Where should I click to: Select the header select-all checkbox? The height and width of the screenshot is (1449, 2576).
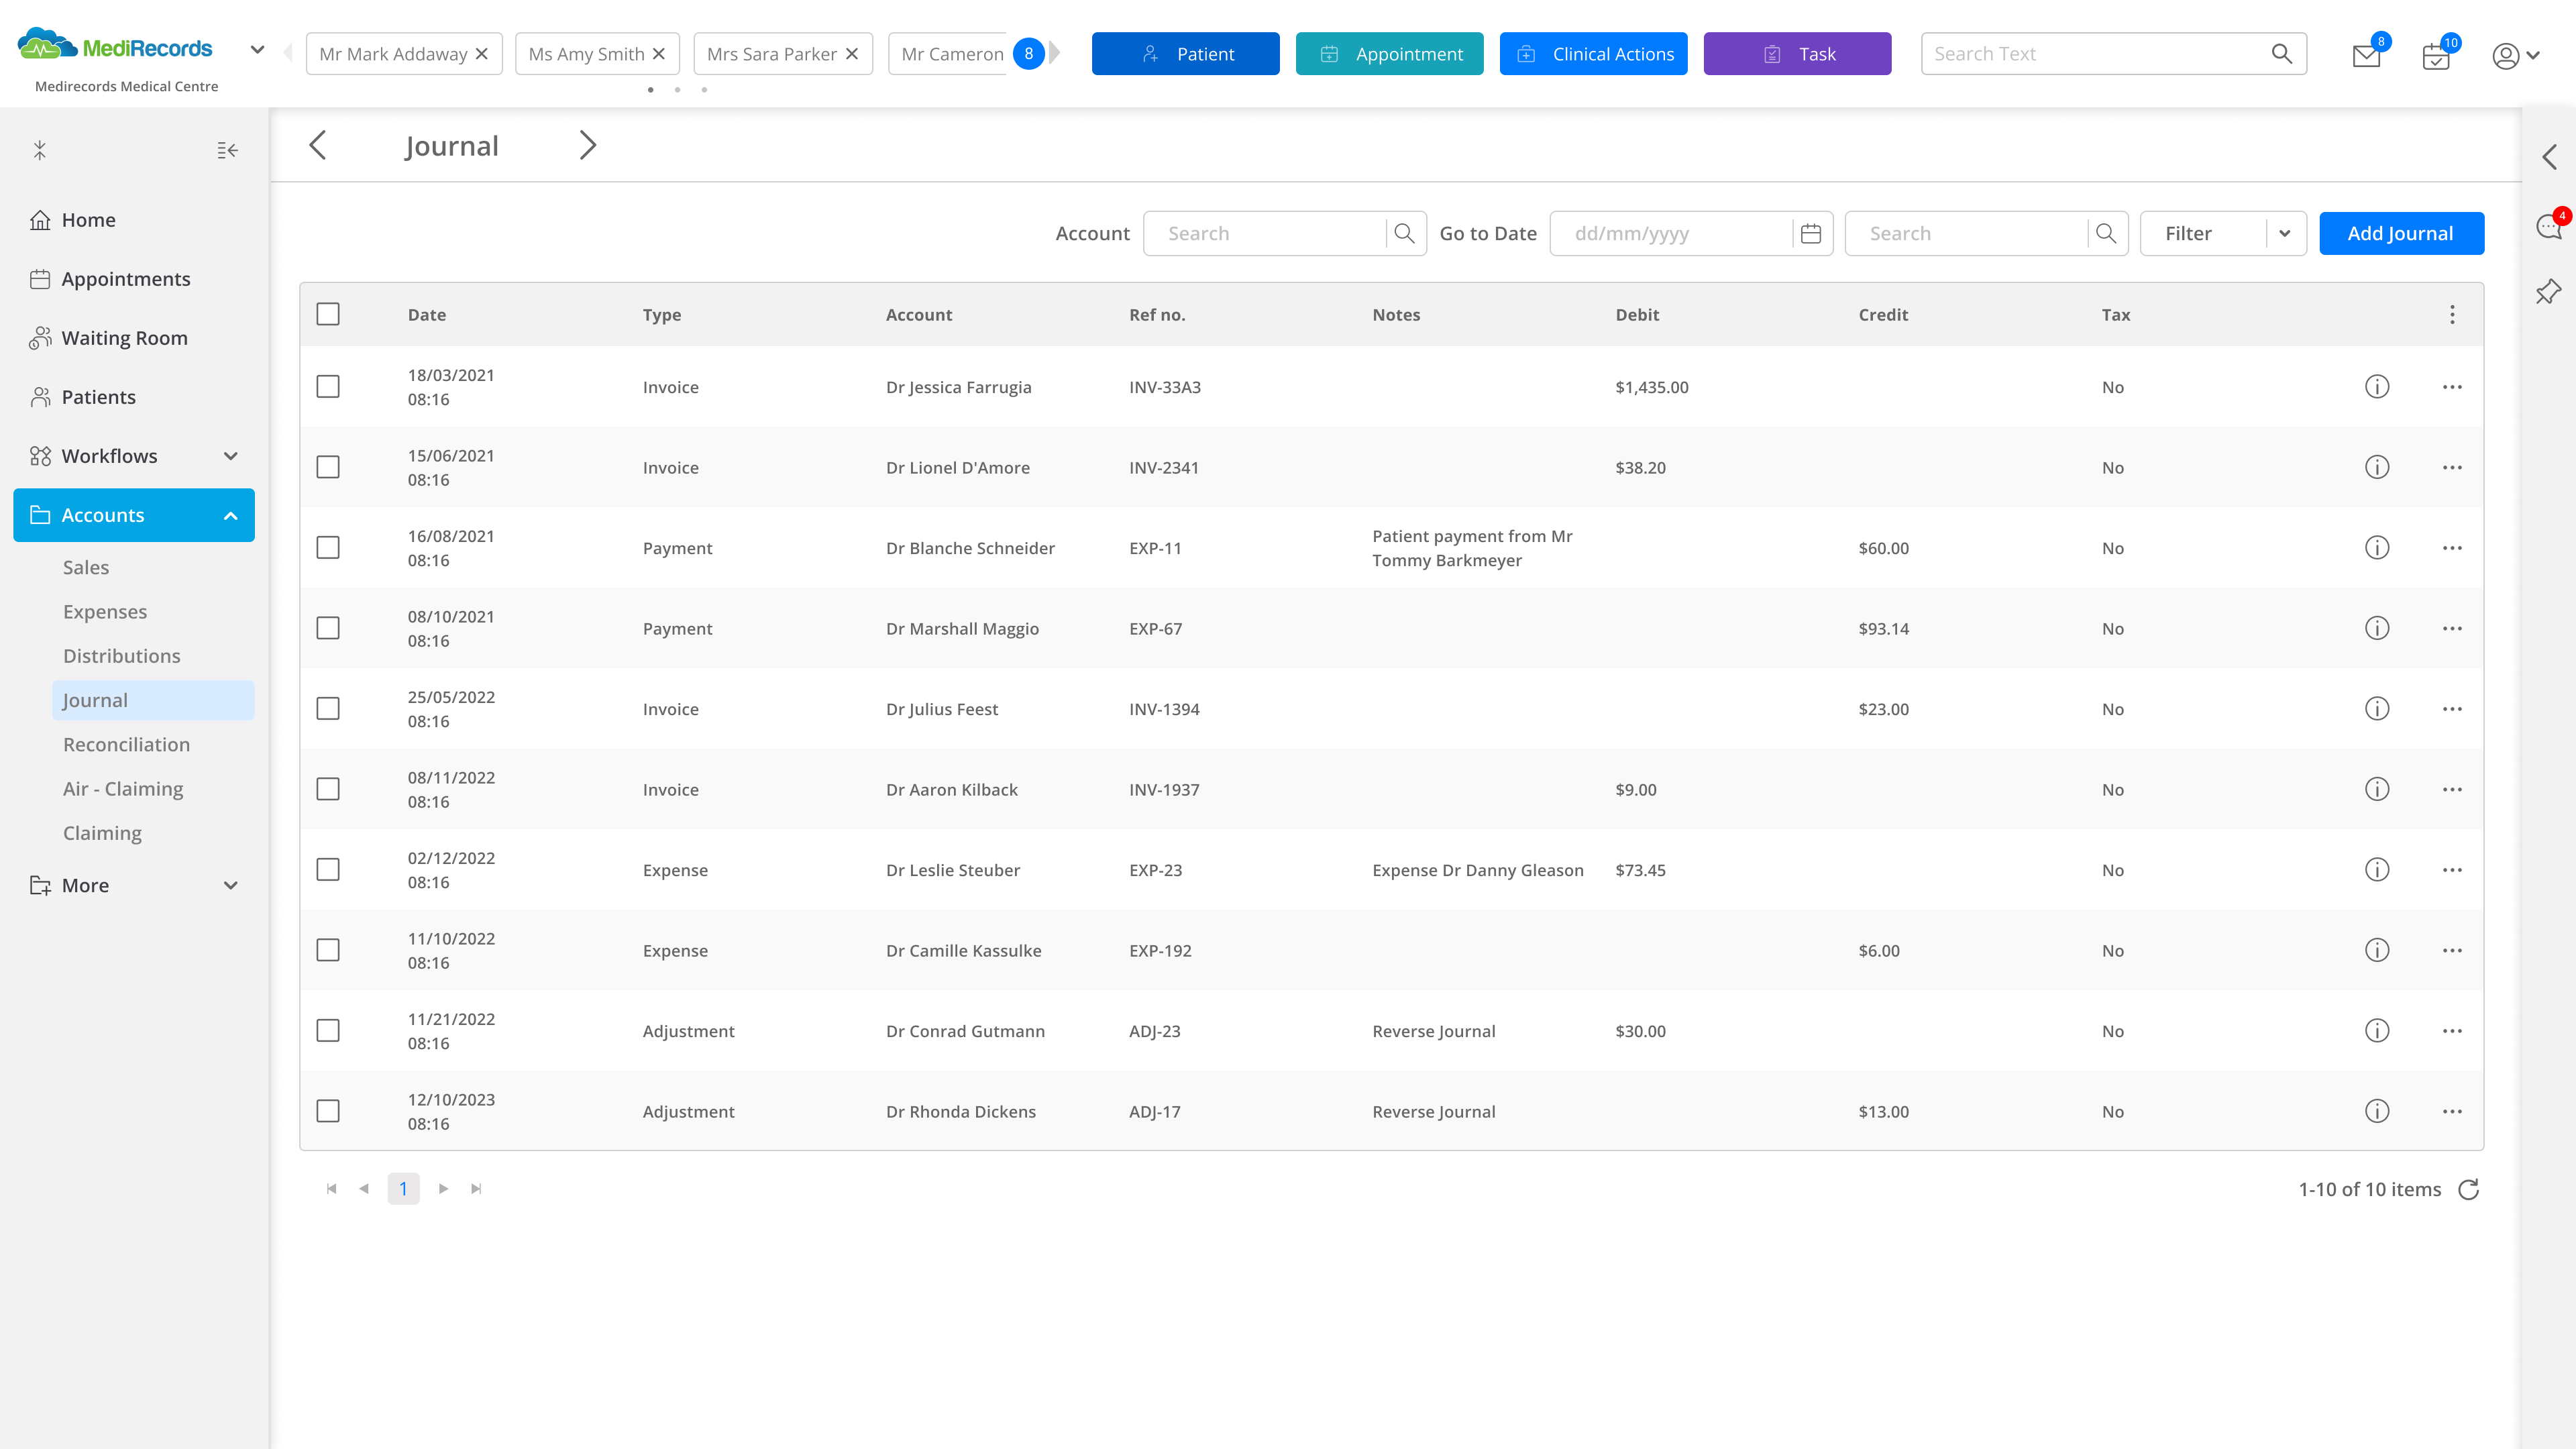click(x=328, y=314)
